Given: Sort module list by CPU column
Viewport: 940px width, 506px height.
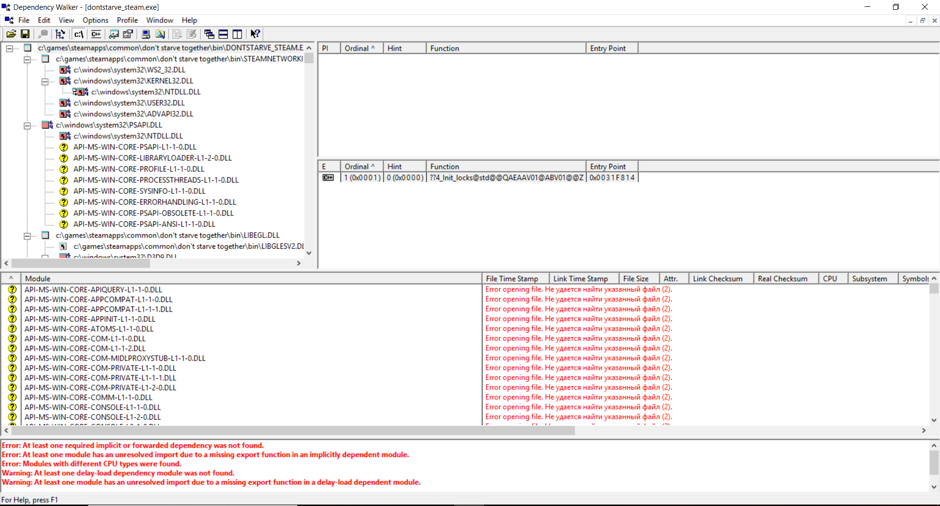Looking at the screenshot, I should tap(834, 278).
